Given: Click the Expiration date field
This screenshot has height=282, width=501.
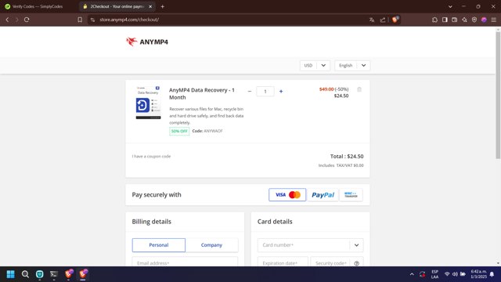Looking at the screenshot, I should tap(283, 262).
